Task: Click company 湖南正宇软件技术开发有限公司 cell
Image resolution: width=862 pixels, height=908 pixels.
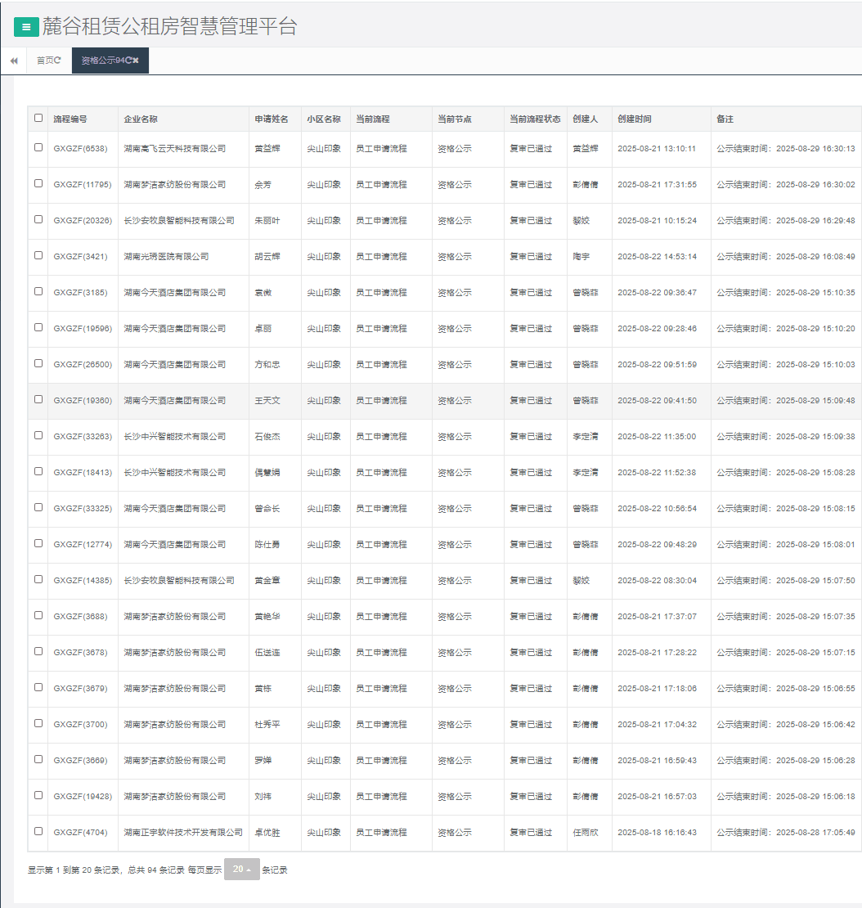Action: pyautogui.click(x=183, y=833)
